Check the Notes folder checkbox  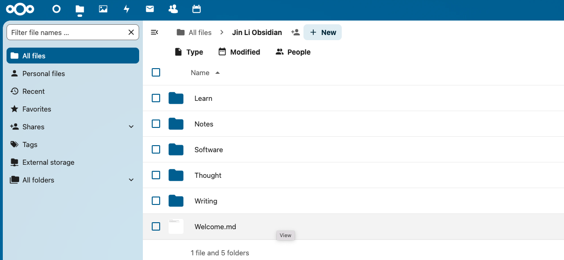pos(156,124)
